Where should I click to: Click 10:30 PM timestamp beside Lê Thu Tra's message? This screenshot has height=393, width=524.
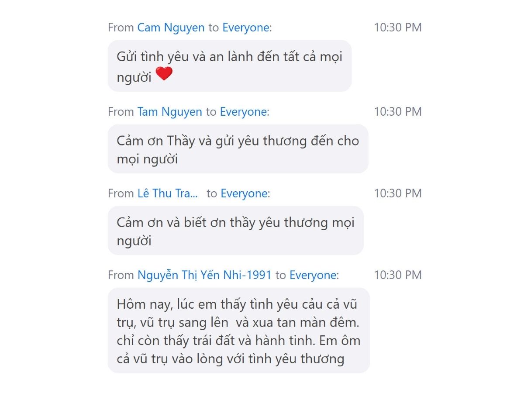pos(398,193)
